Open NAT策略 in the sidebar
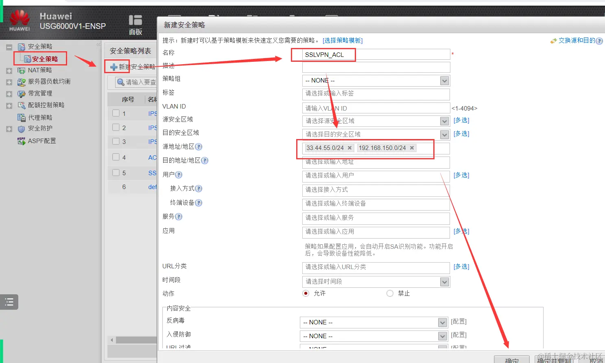 (40, 70)
